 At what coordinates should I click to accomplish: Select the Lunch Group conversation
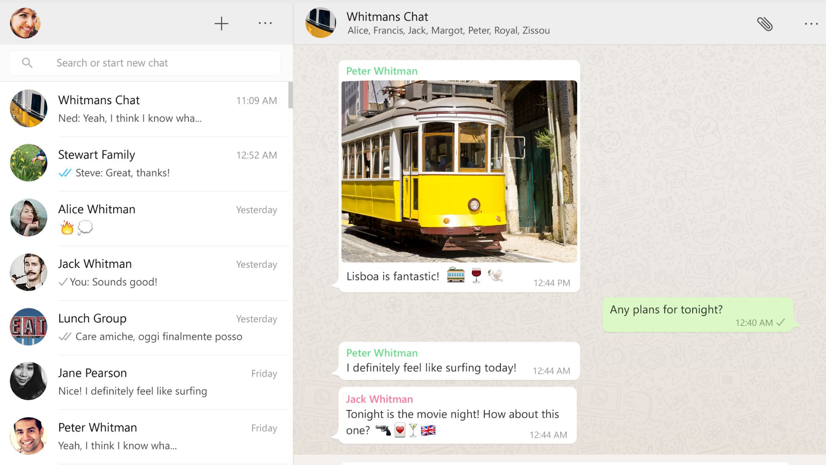(x=146, y=327)
